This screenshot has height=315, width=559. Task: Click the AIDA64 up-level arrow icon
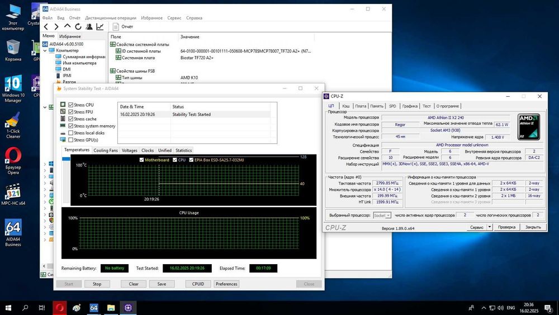click(x=68, y=26)
